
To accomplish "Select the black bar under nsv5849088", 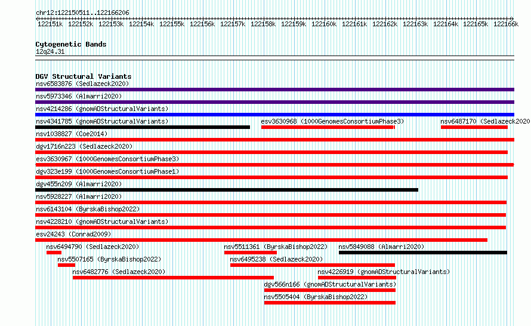I will point(423,253).
